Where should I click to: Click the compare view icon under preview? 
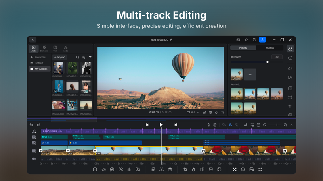(210, 113)
